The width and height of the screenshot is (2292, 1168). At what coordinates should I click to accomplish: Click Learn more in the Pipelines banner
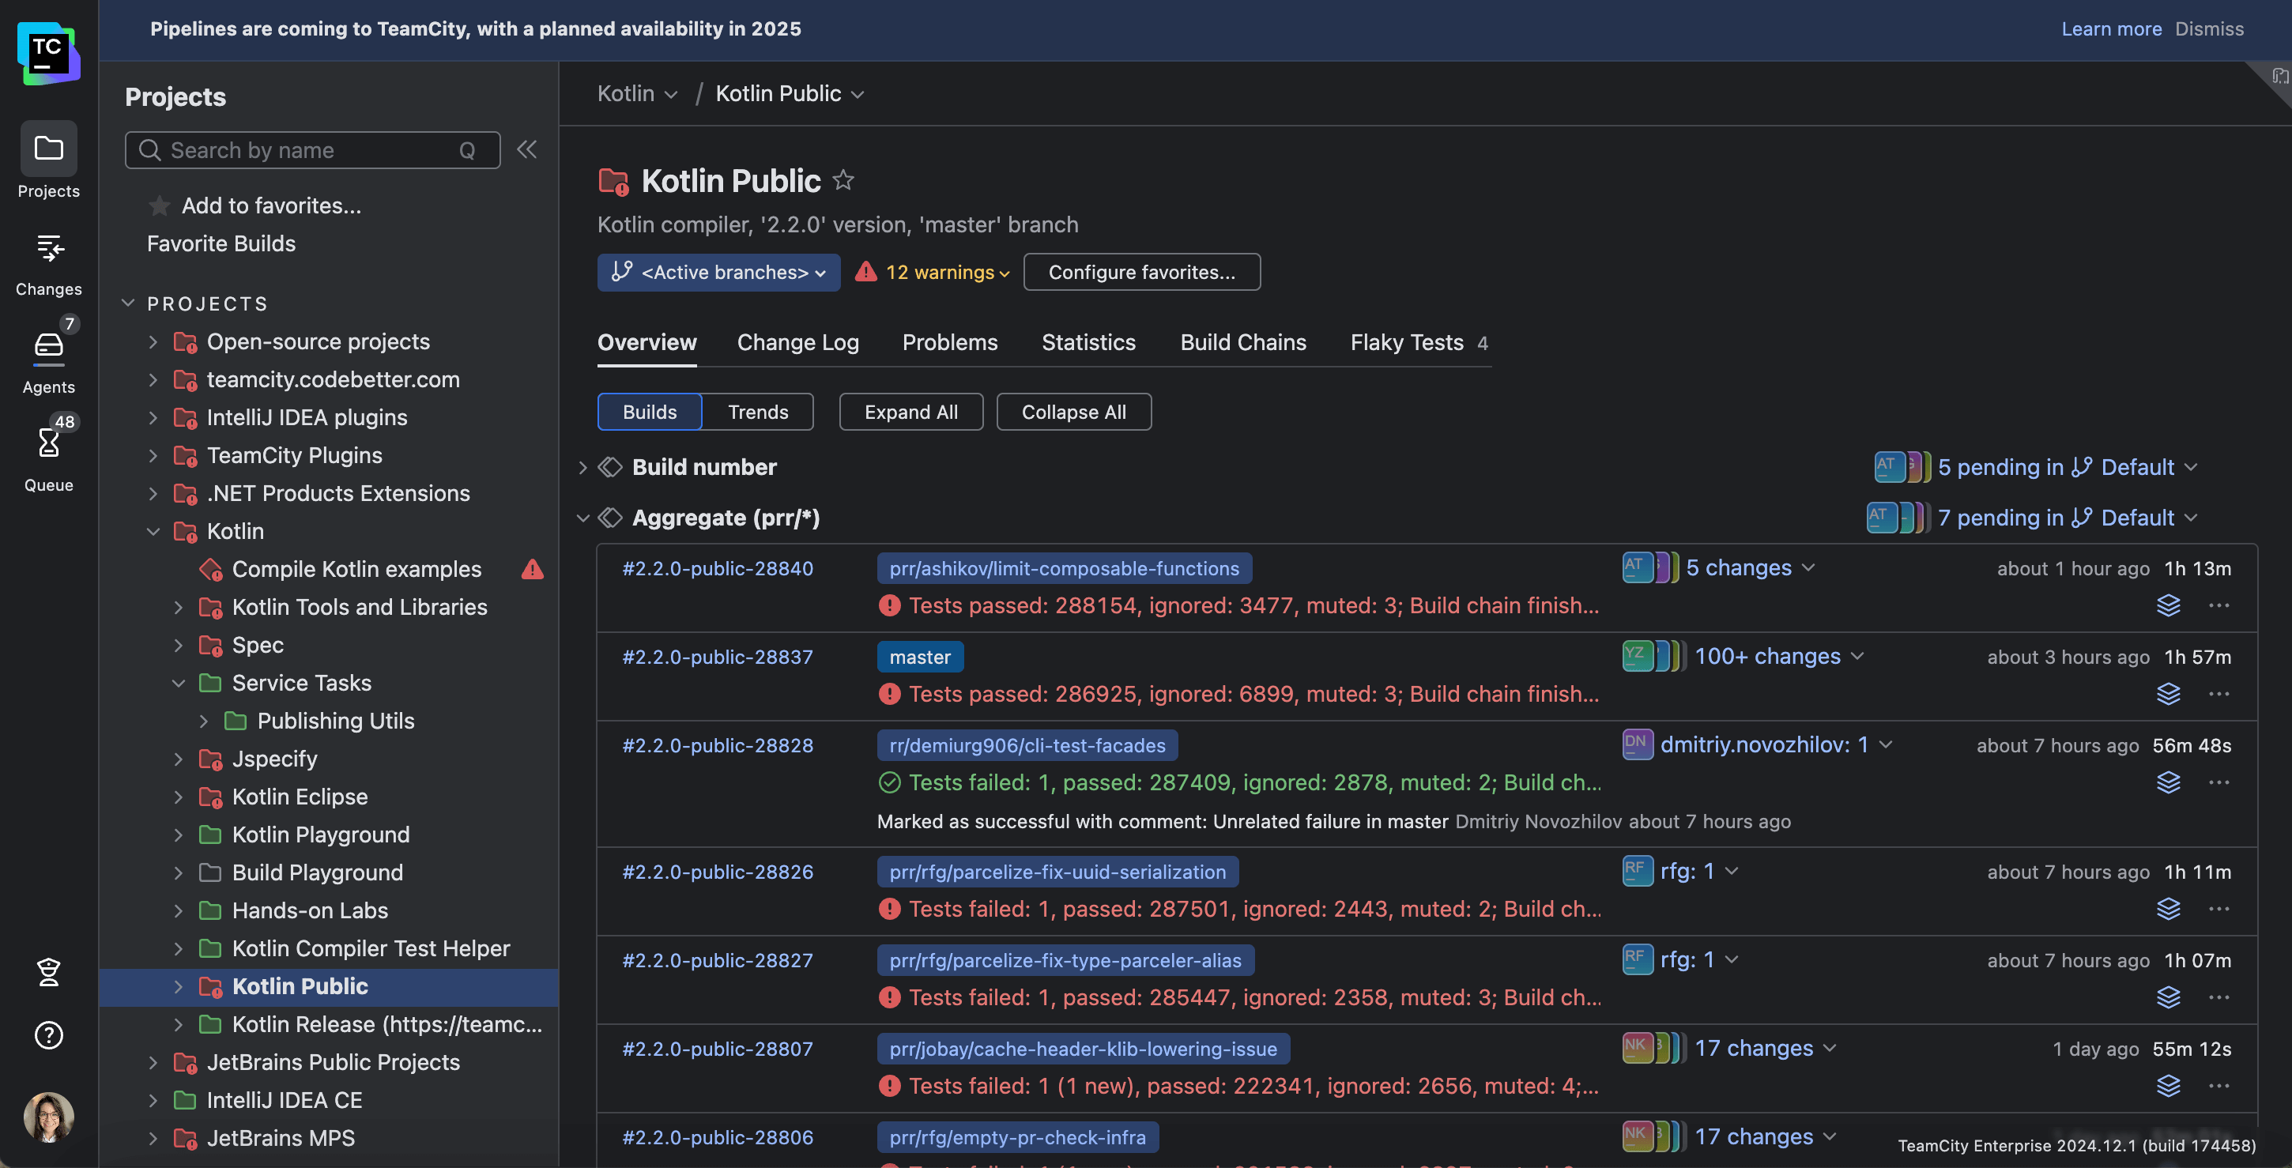tap(2111, 29)
